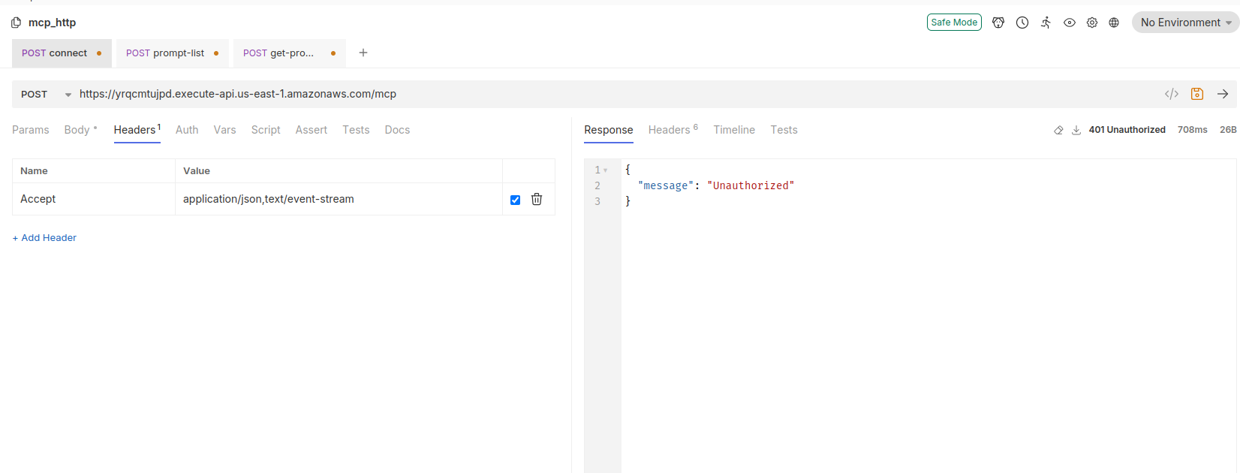Collapse the JSON response fold arrow
The image size is (1240, 473).
click(x=606, y=170)
